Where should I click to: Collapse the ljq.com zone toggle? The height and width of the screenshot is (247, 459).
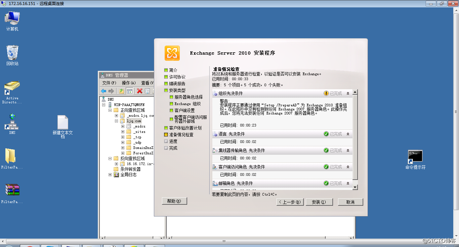pos(116,121)
